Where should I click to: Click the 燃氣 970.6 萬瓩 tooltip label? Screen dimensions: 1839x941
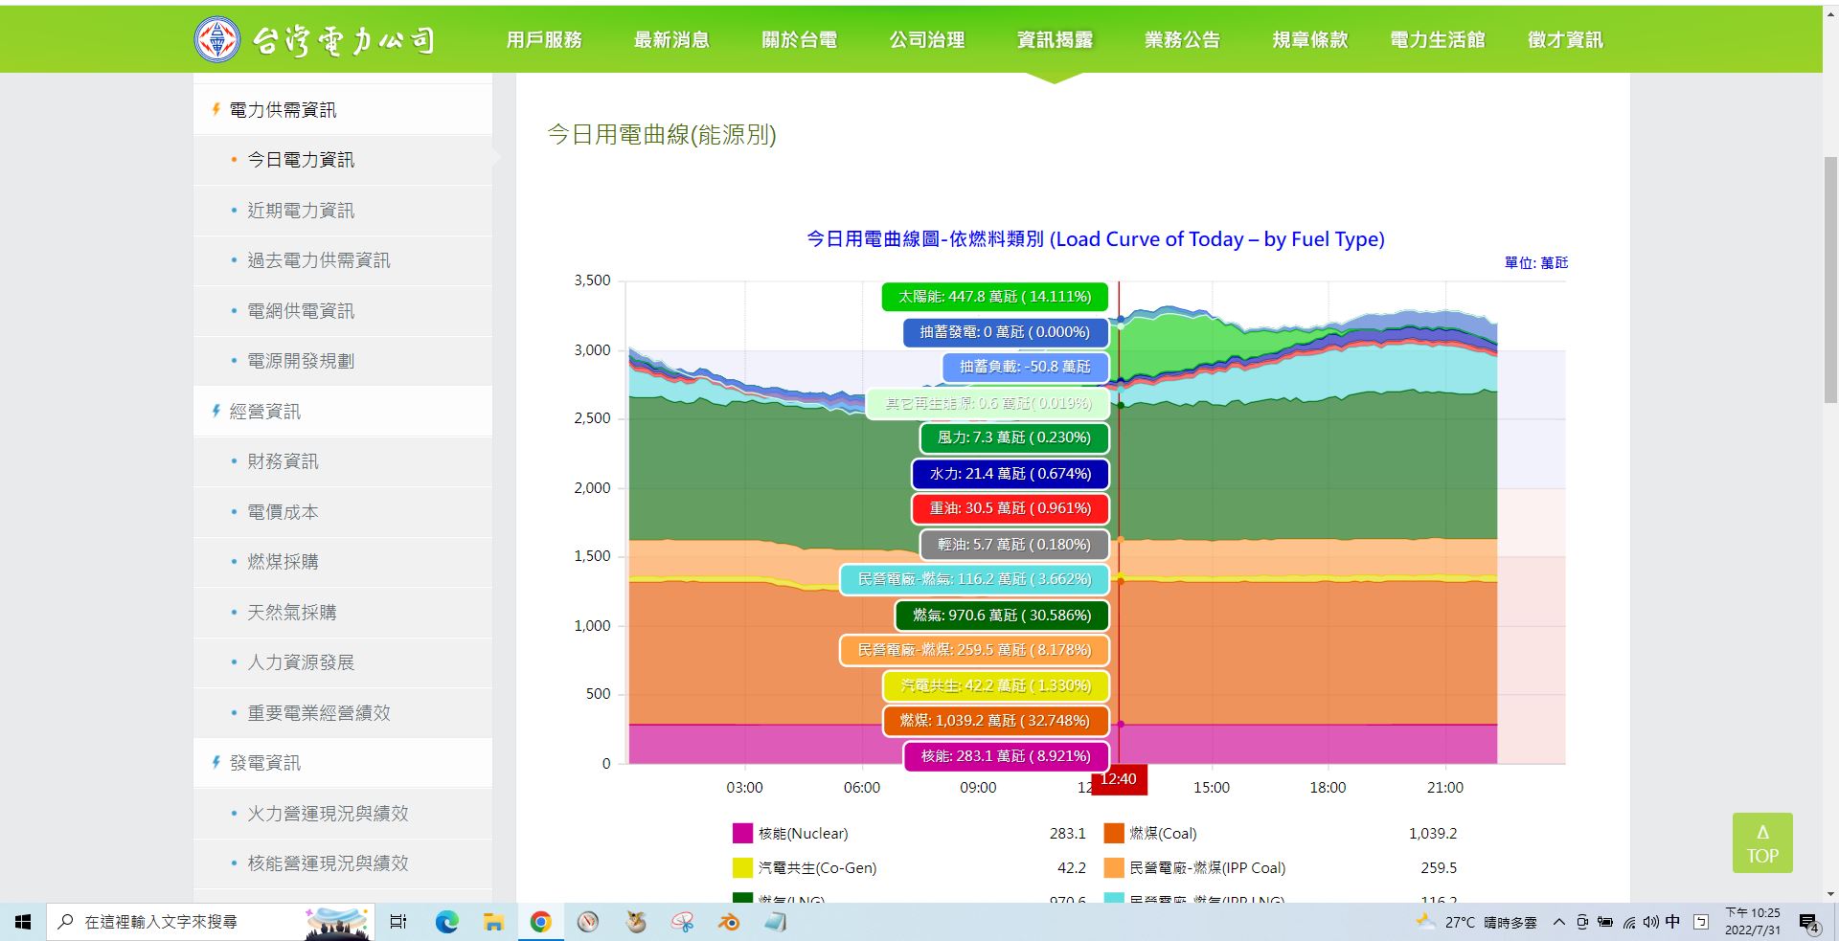1002,616
